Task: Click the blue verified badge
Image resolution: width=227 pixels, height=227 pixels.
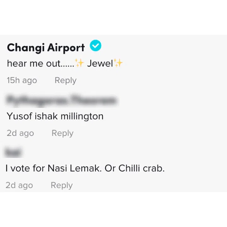Action: [x=96, y=47]
